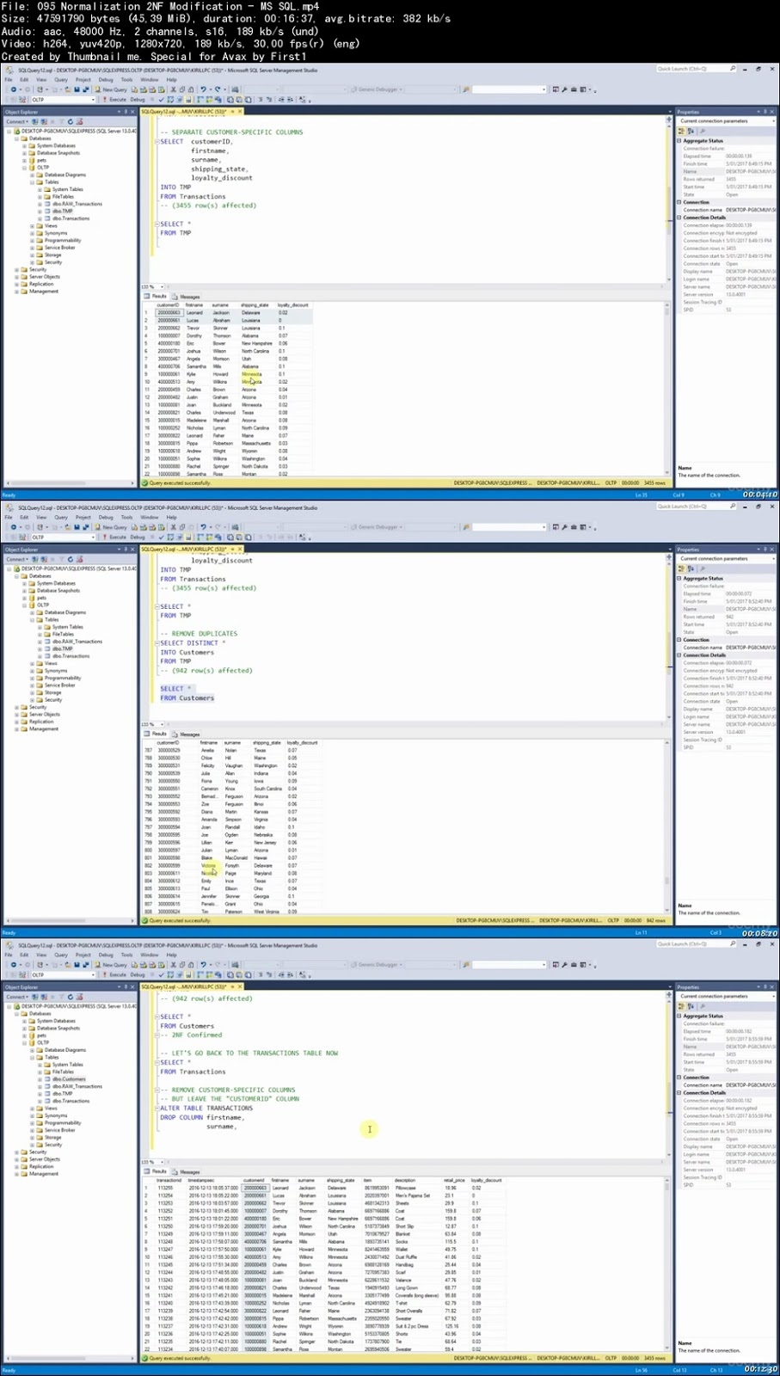
Task: Click the Undo icon in the top screenshot's toolbar
Action: coord(204,89)
